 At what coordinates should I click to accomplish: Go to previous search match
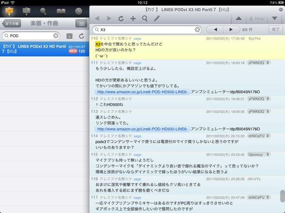(216, 30)
